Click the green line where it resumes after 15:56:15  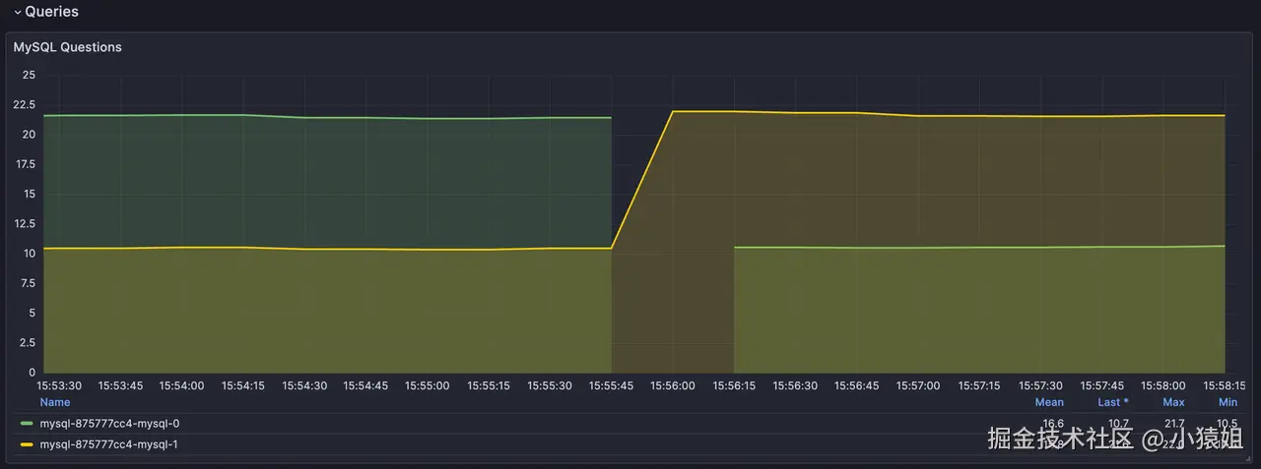(x=735, y=248)
